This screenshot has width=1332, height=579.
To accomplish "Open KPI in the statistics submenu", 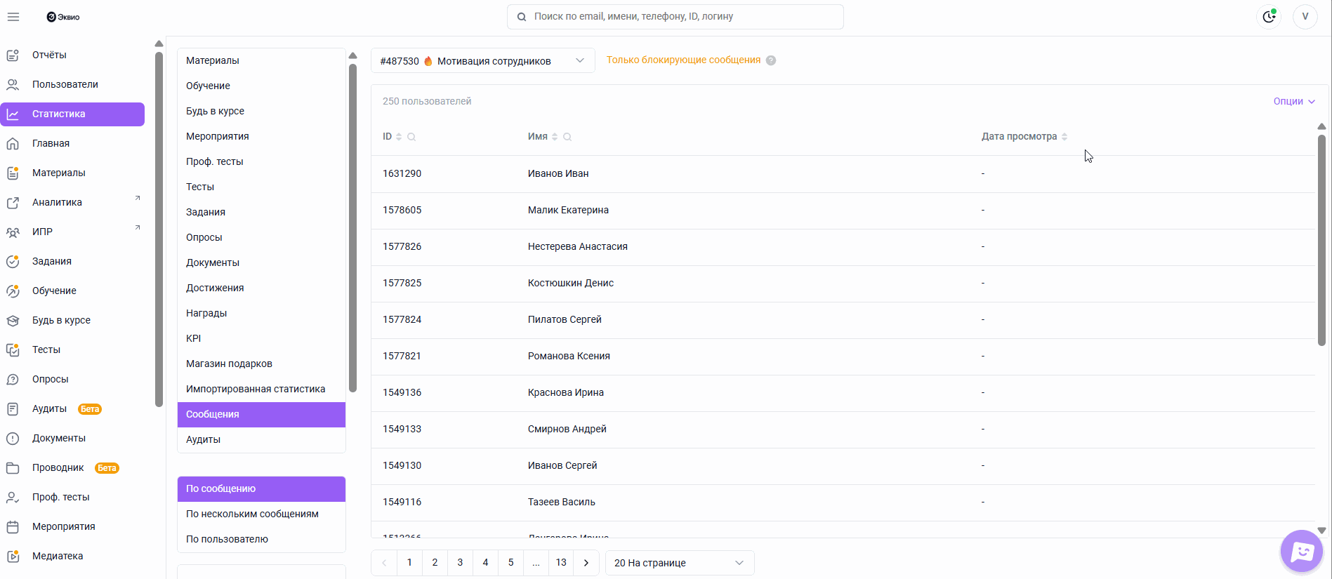I will [x=261, y=338].
